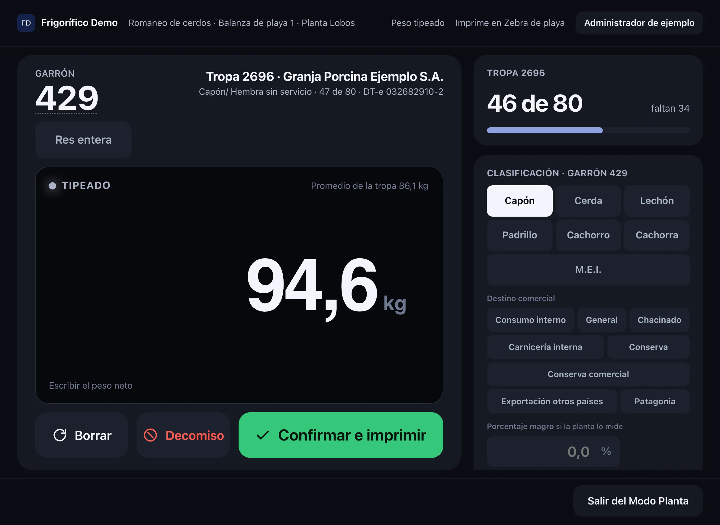Click the Tropa 2696 progress bar
Image resolution: width=720 pixels, height=525 pixels.
(588, 130)
